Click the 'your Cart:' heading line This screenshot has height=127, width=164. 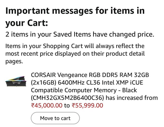pyautogui.click(x=27, y=23)
